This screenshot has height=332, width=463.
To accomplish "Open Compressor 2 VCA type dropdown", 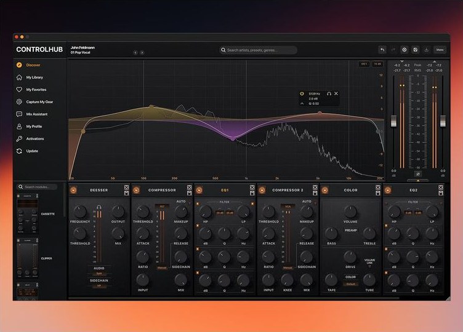I will click(x=288, y=207).
